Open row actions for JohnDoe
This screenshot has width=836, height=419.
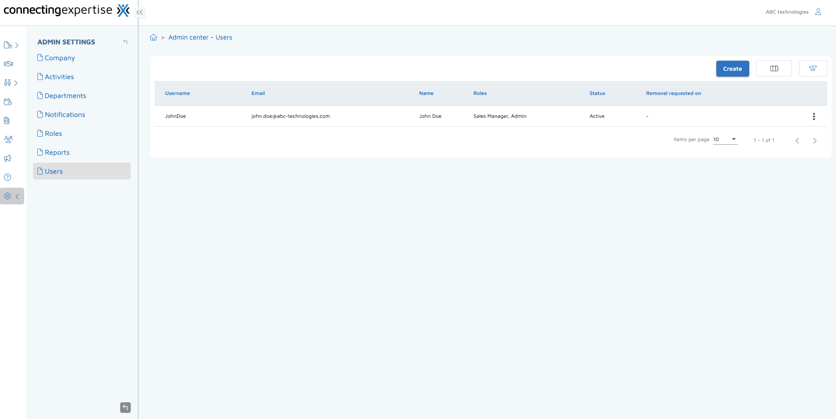click(814, 117)
